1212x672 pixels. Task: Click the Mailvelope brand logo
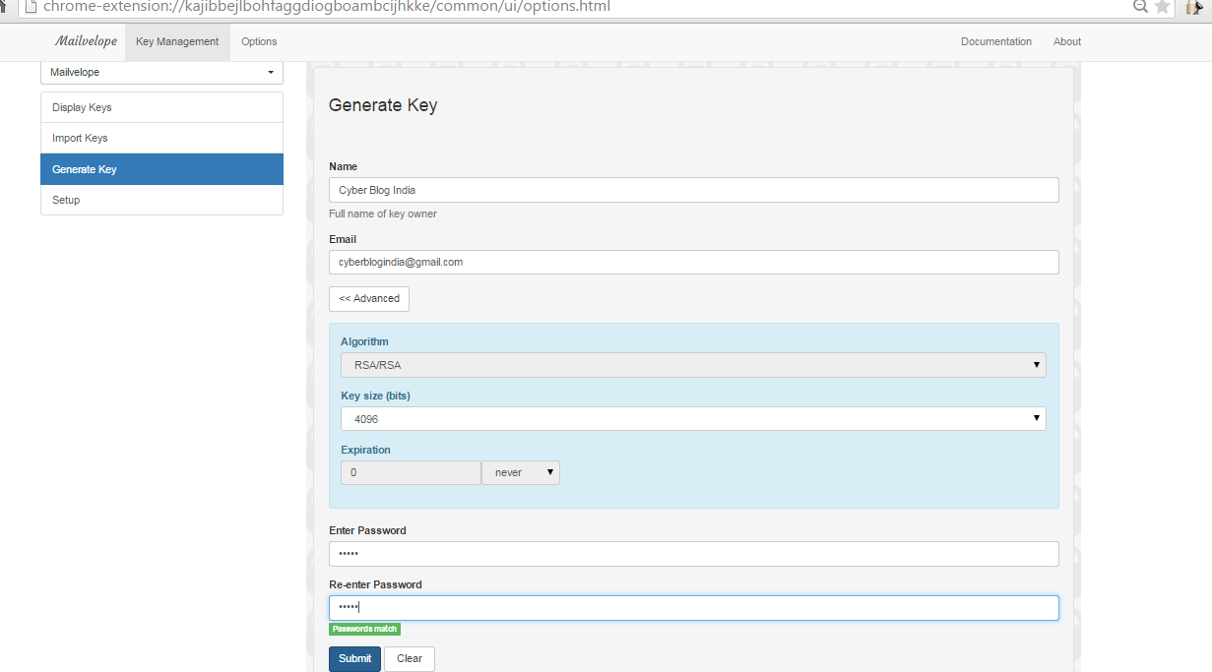coord(86,41)
